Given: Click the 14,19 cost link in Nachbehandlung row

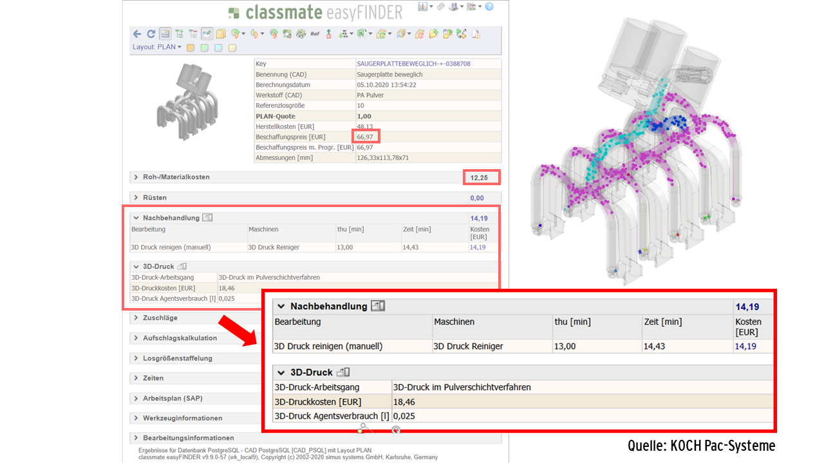Looking at the screenshot, I should [478, 247].
